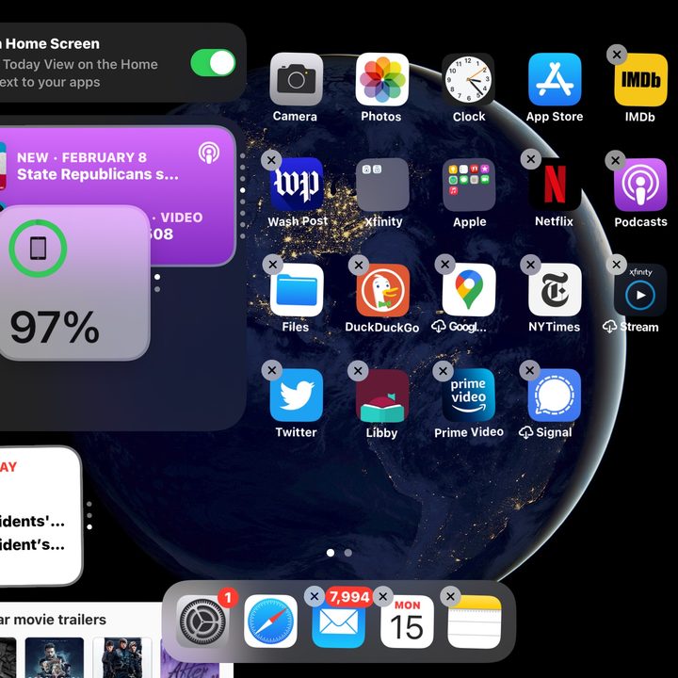Open the second movie trailer poster

55,657
